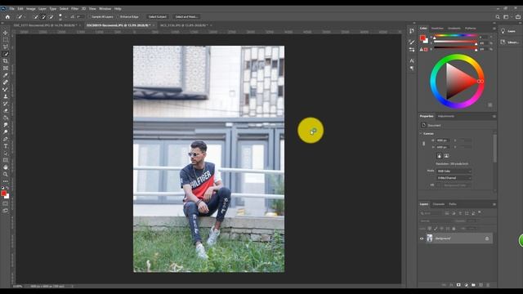
Task: Click the Home icon in options bar
Action: [x=7, y=16]
